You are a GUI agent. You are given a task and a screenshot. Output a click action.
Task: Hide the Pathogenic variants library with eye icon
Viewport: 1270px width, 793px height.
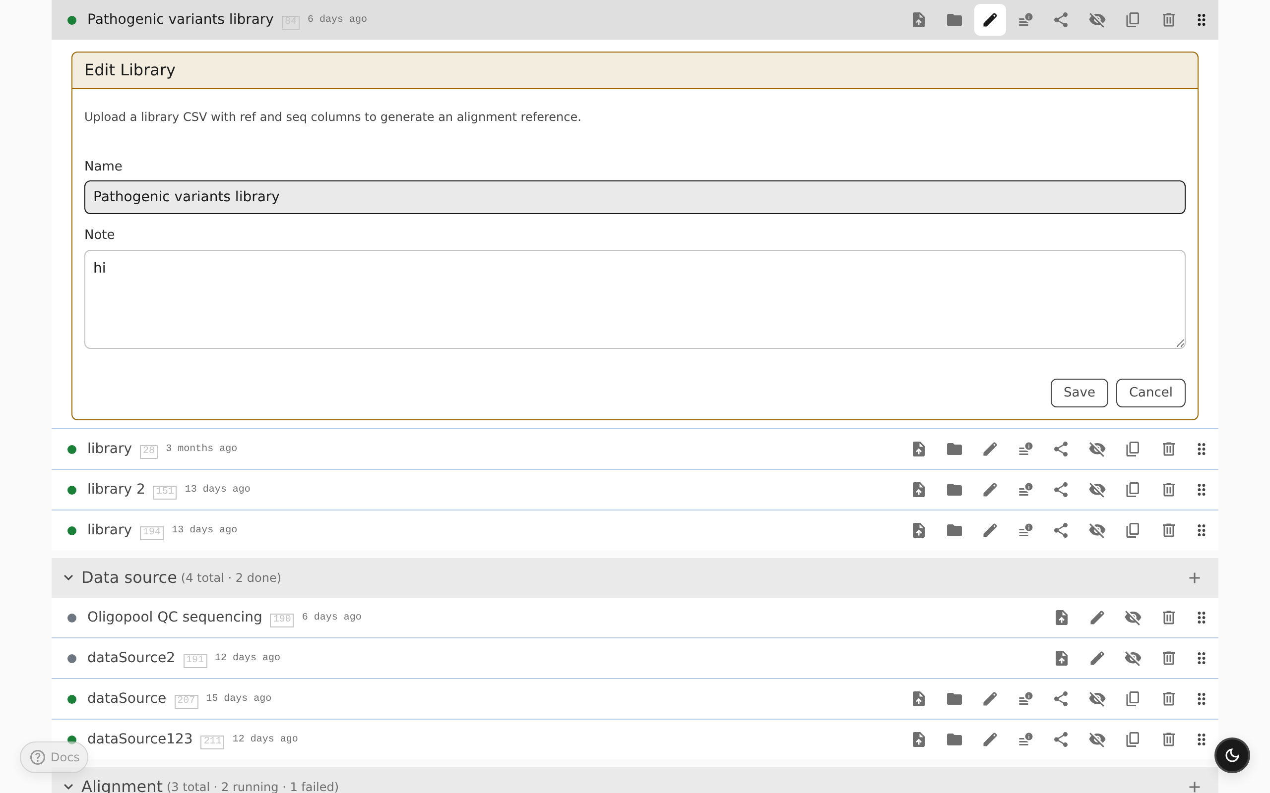click(1097, 20)
